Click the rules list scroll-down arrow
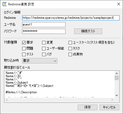The width and height of the screenshot is (123, 114). 117,95
